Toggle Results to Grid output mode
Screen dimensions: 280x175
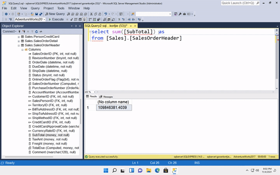click(x=109, y=19)
